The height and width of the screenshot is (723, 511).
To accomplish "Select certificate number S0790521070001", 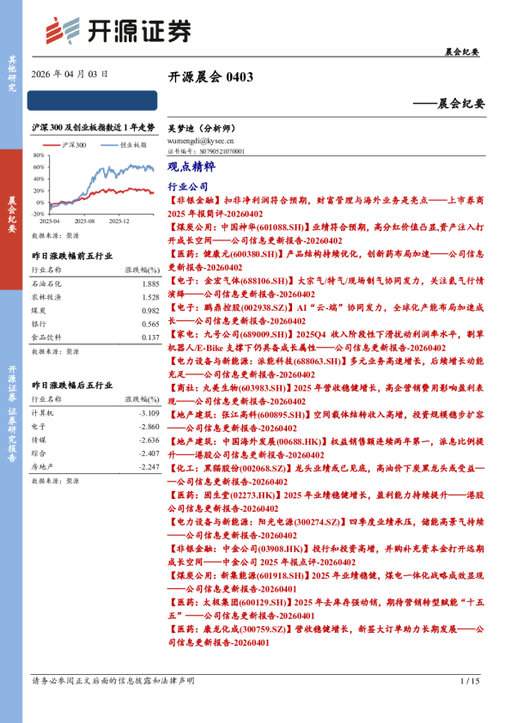I will (222, 151).
